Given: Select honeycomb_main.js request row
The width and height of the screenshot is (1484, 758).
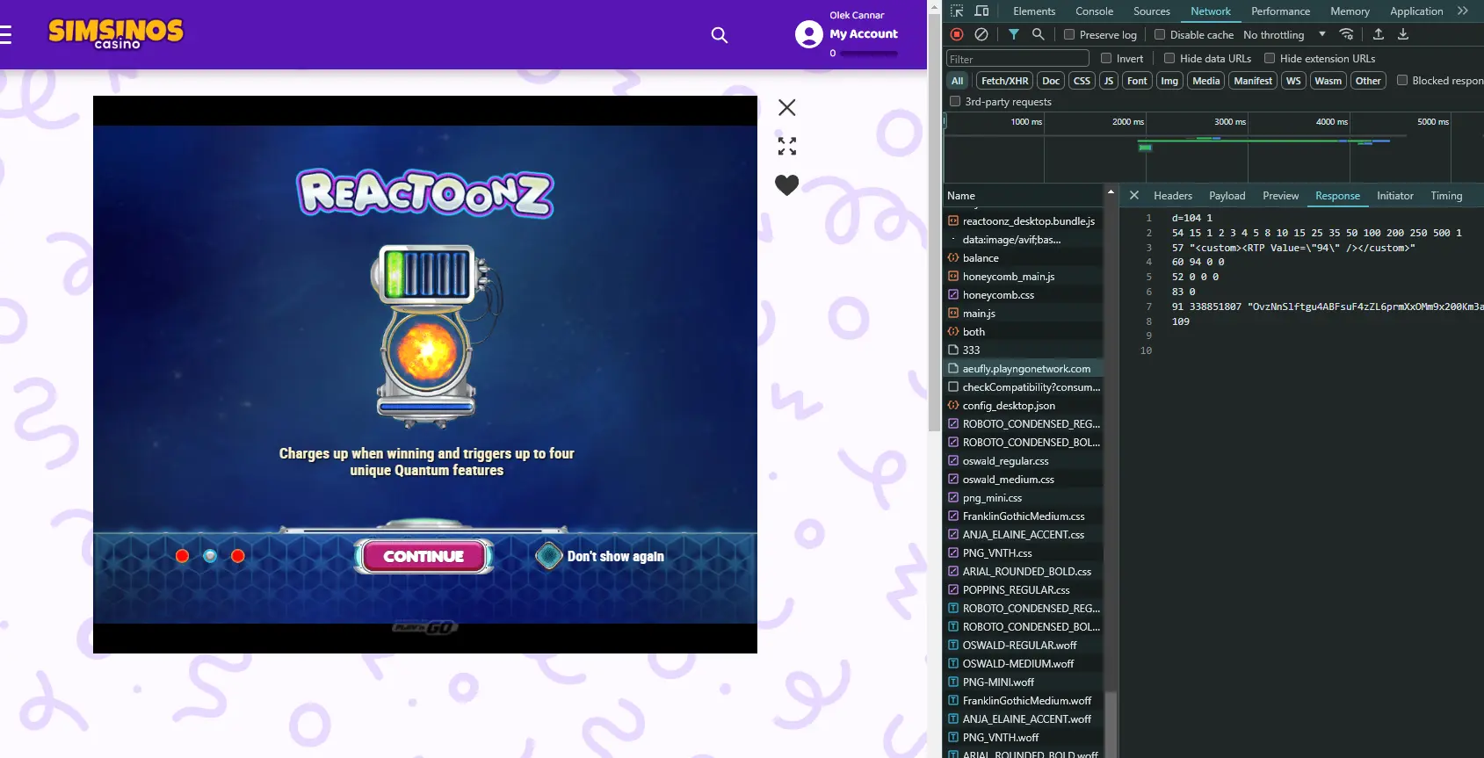Looking at the screenshot, I should [x=1024, y=277].
